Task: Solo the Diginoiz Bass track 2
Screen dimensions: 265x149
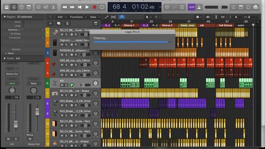Action: point(66,45)
